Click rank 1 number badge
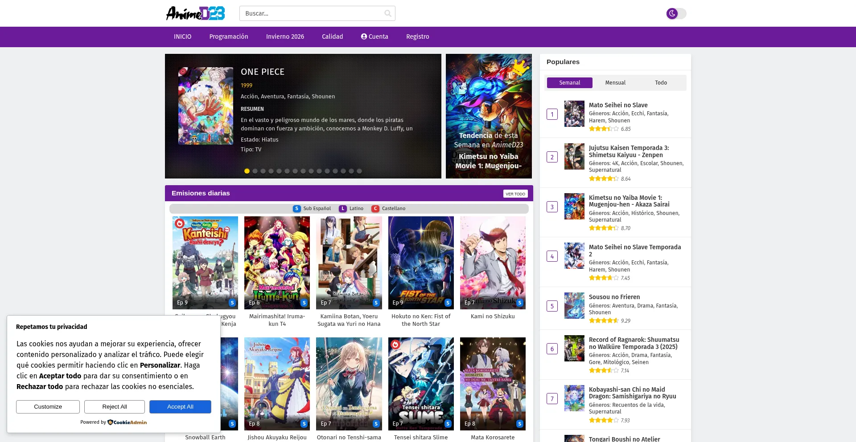Image resolution: width=856 pixels, height=442 pixels. click(x=552, y=114)
